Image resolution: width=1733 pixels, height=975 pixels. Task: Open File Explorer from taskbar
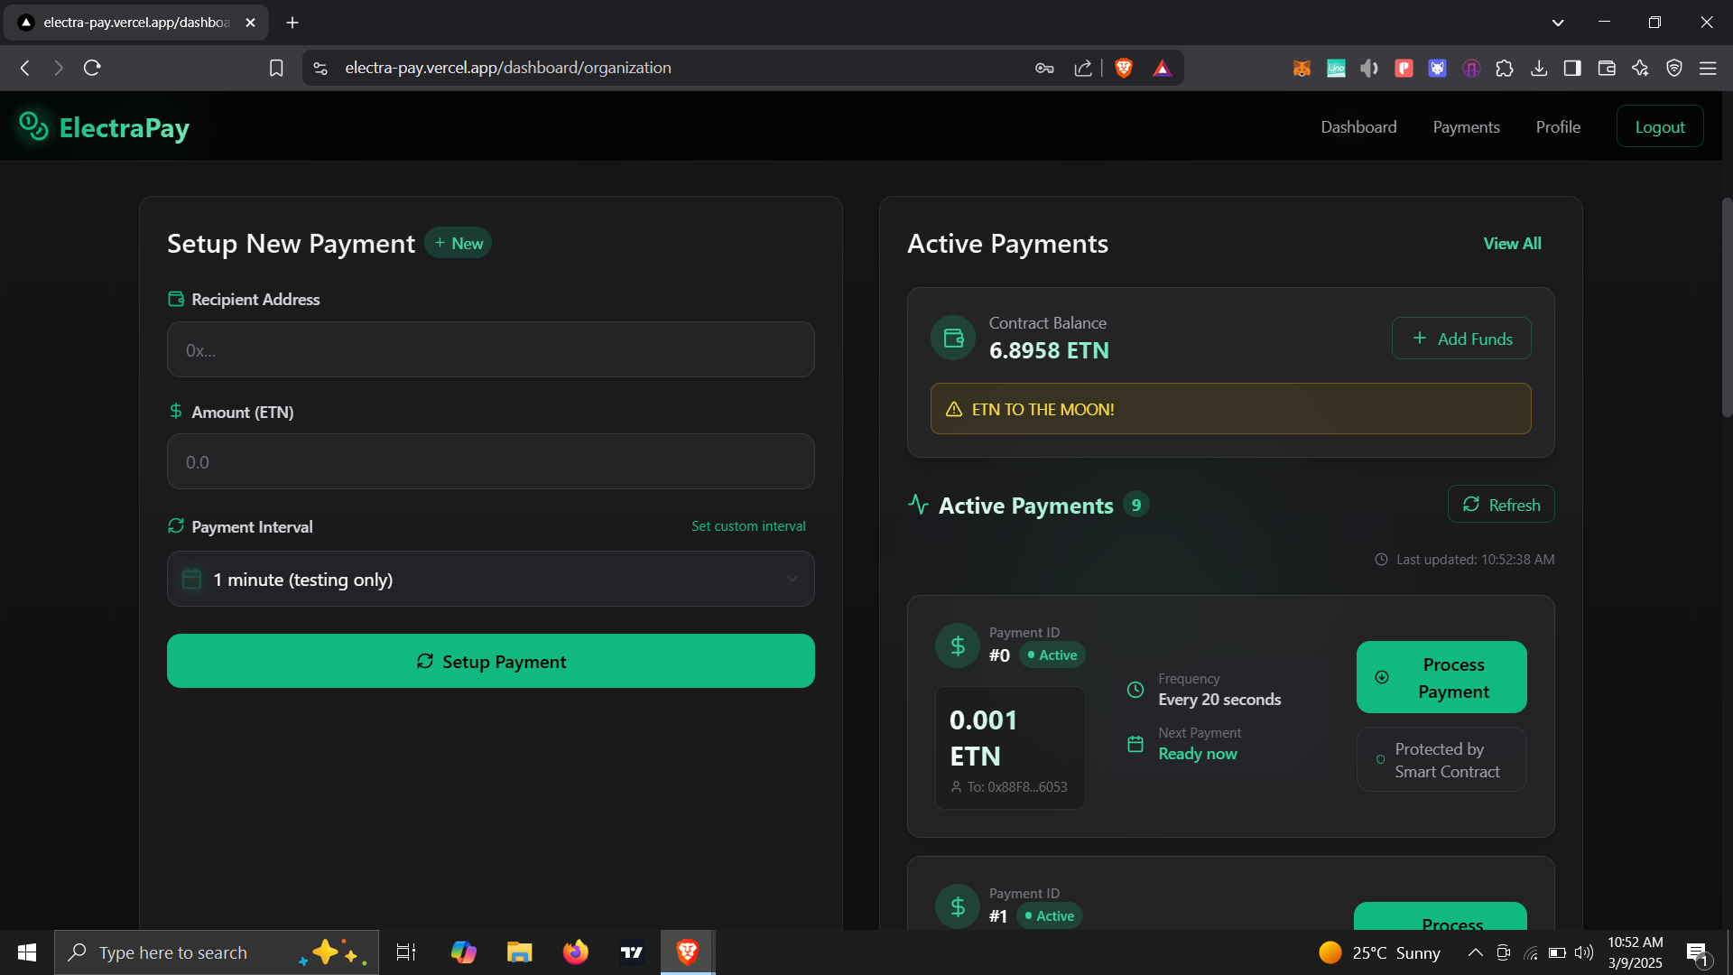[x=519, y=952]
